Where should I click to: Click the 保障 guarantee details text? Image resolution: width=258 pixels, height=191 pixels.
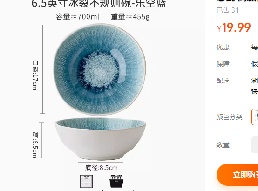coord(255,64)
